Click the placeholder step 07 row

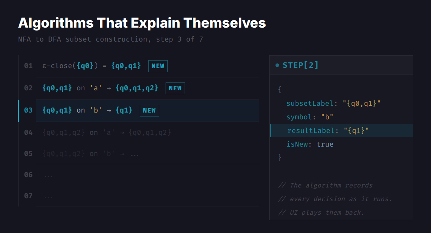tap(147, 196)
